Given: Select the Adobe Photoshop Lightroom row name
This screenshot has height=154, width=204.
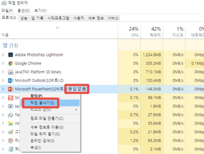Looking at the screenshot, I should click(39, 55).
